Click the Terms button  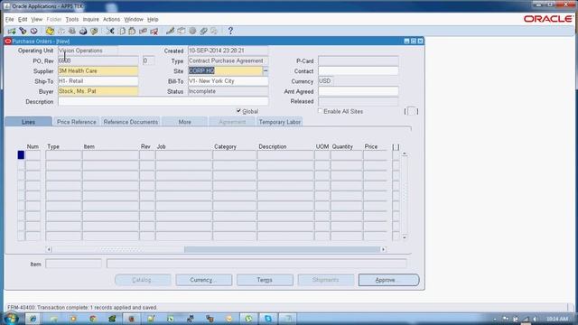click(265, 280)
